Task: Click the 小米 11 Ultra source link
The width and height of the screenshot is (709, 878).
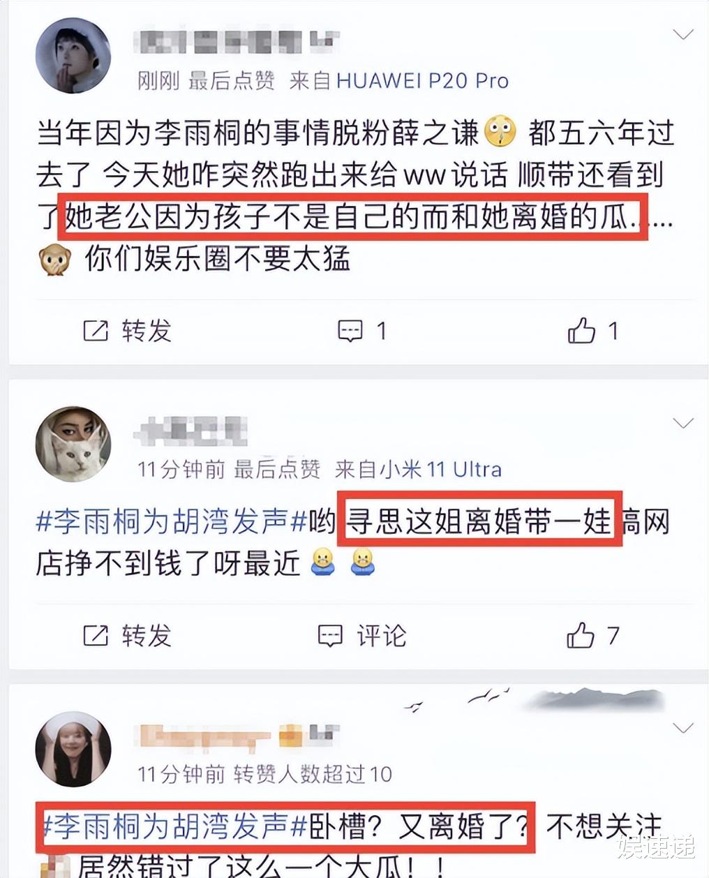Action: 418,469
